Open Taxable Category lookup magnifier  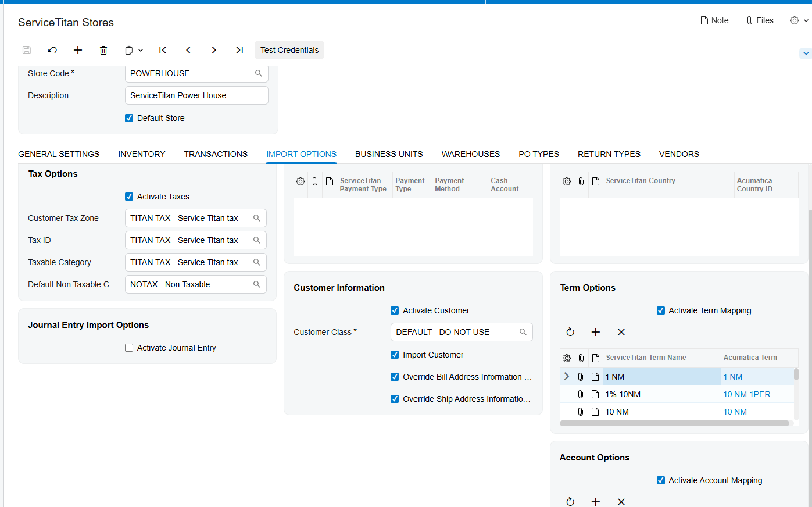tap(257, 262)
